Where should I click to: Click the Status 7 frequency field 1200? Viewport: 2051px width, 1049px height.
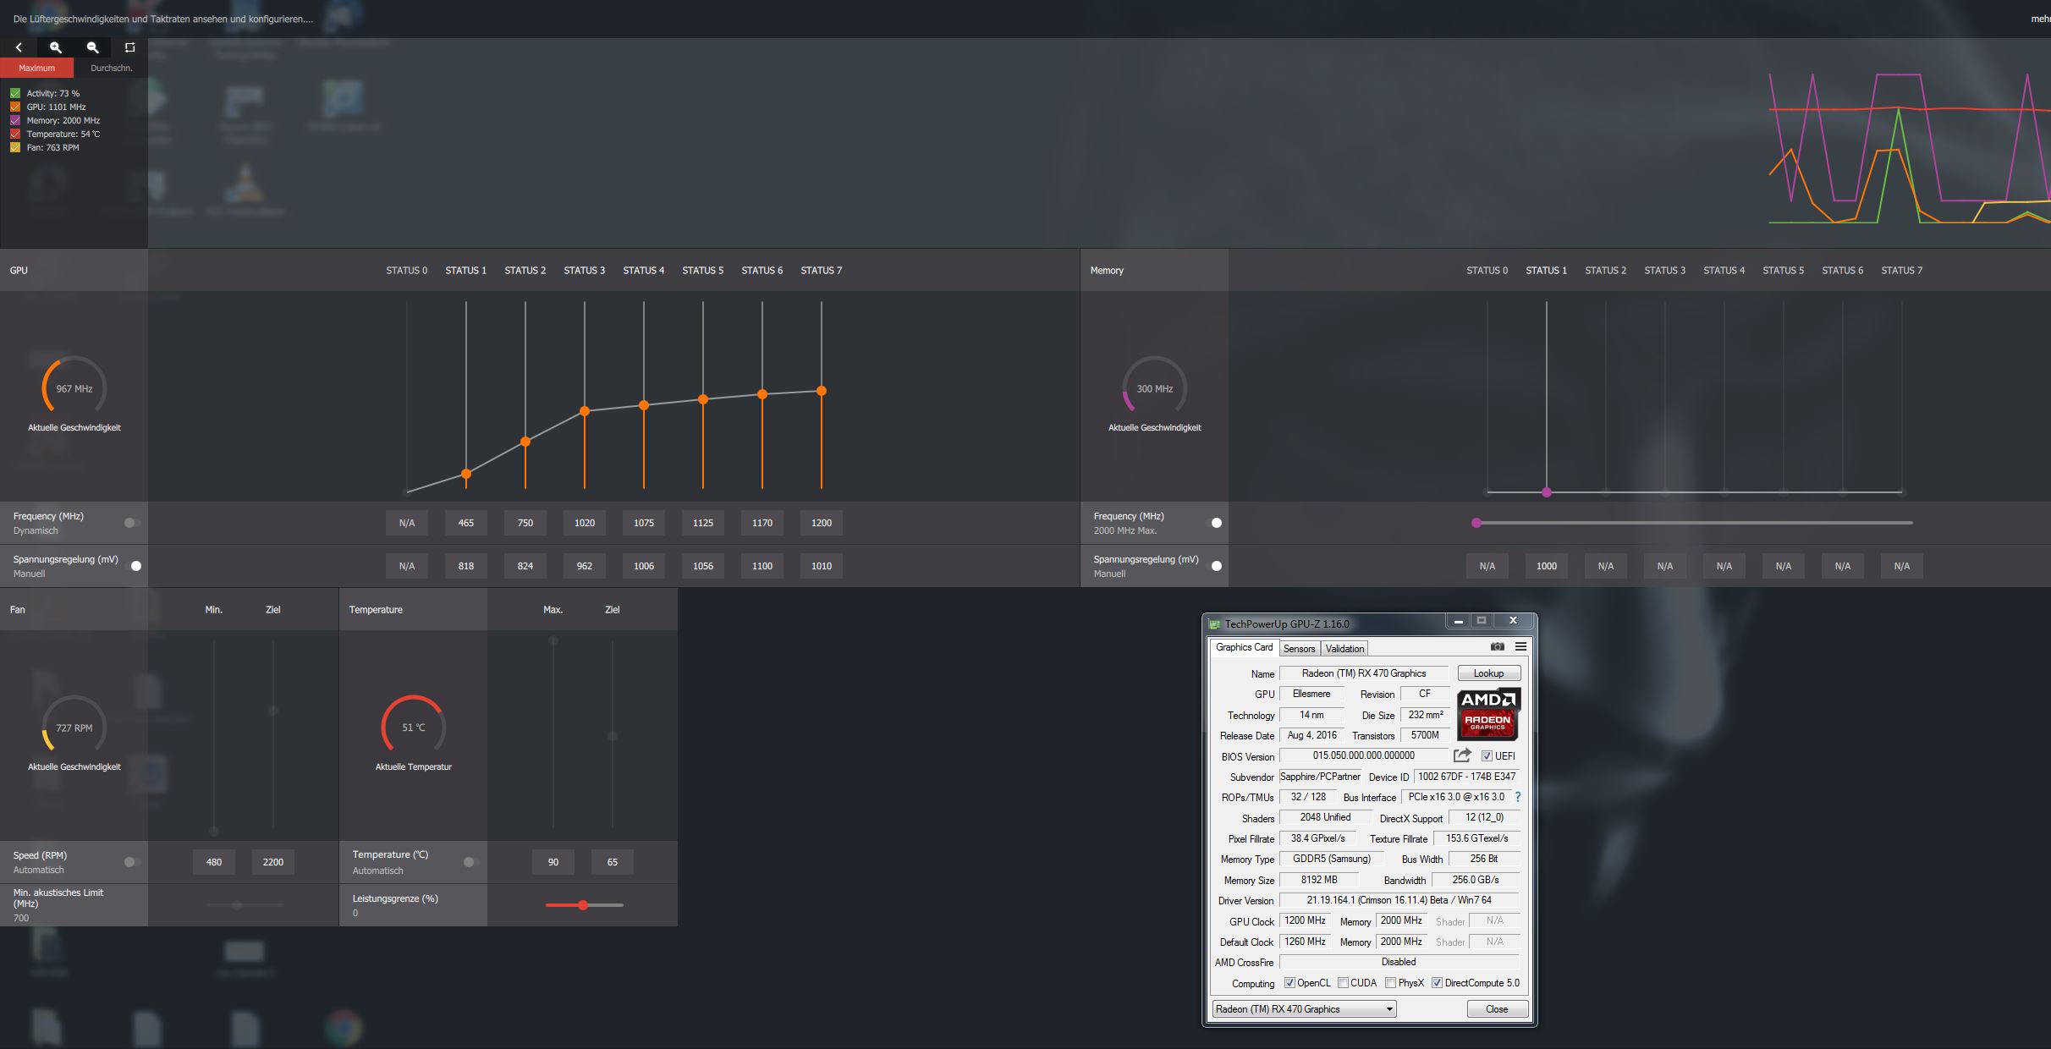click(821, 523)
